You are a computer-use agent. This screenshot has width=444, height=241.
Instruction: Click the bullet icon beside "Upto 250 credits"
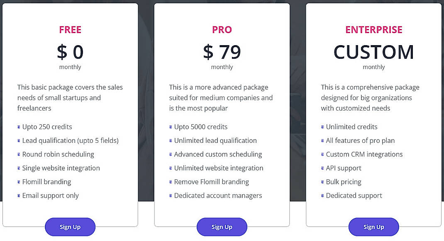[18, 127]
